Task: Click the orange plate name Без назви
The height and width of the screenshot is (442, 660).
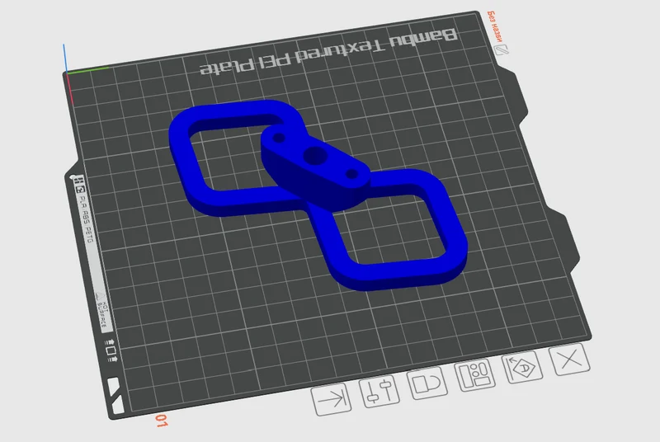Action: point(496,27)
